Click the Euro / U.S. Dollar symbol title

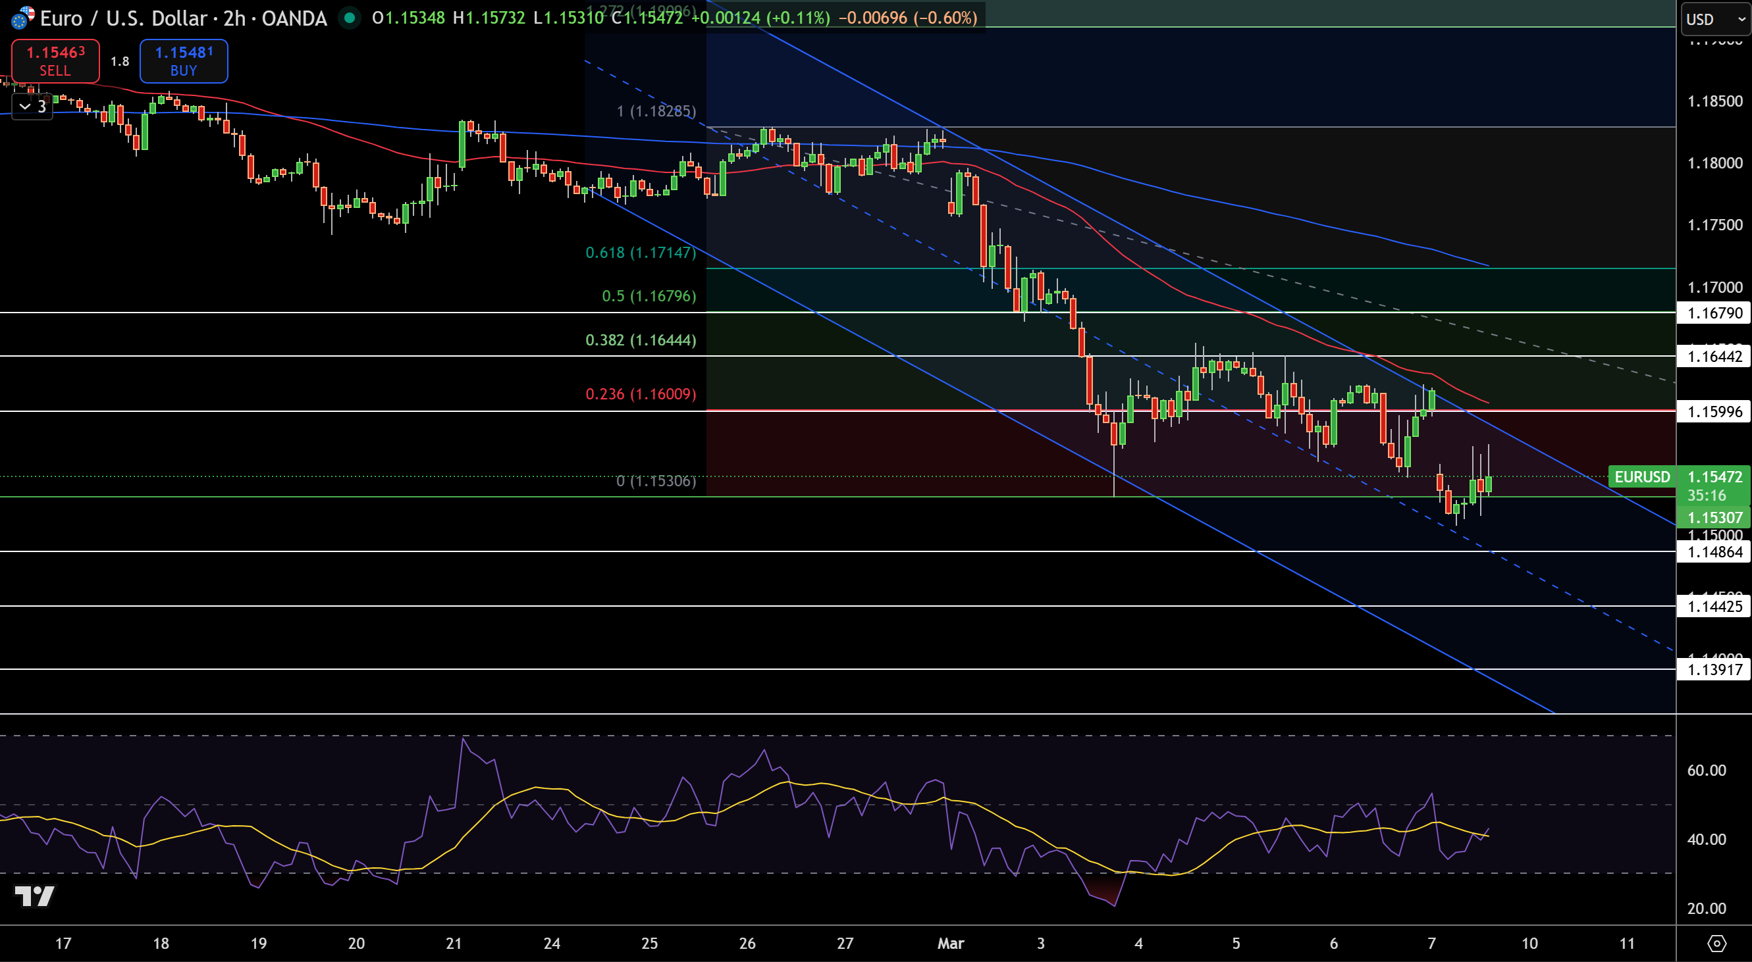[x=123, y=18]
